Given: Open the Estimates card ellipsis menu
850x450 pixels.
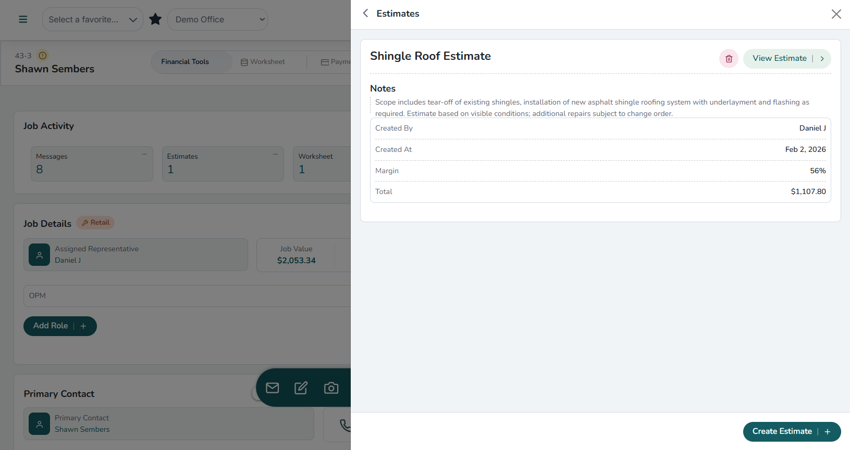Looking at the screenshot, I should coord(275,155).
